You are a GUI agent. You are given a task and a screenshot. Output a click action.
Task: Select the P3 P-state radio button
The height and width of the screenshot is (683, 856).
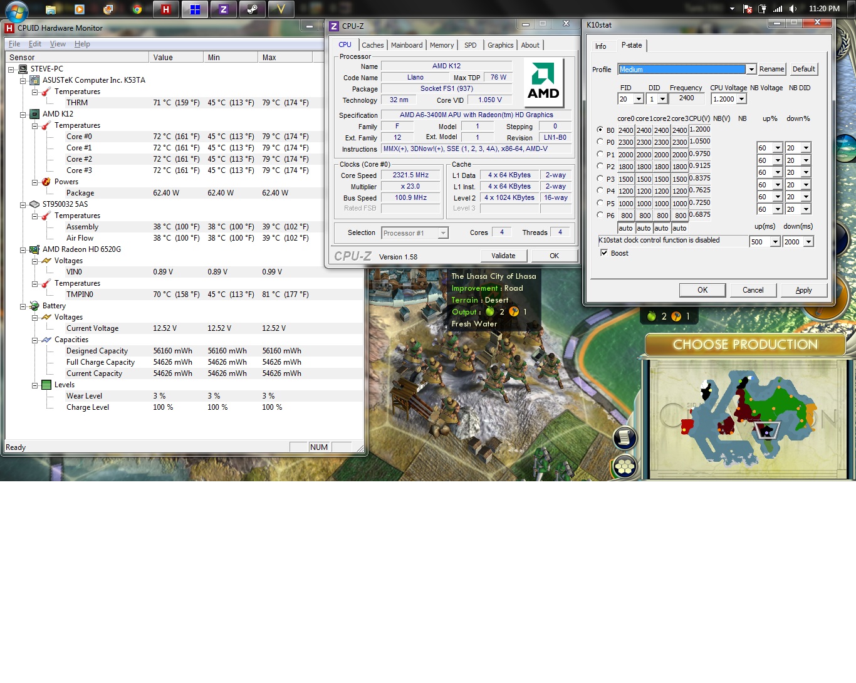pyautogui.click(x=600, y=179)
